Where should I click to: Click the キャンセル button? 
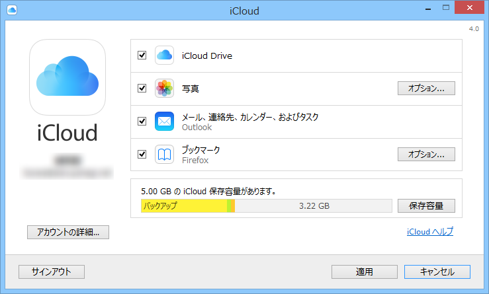[437, 272]
